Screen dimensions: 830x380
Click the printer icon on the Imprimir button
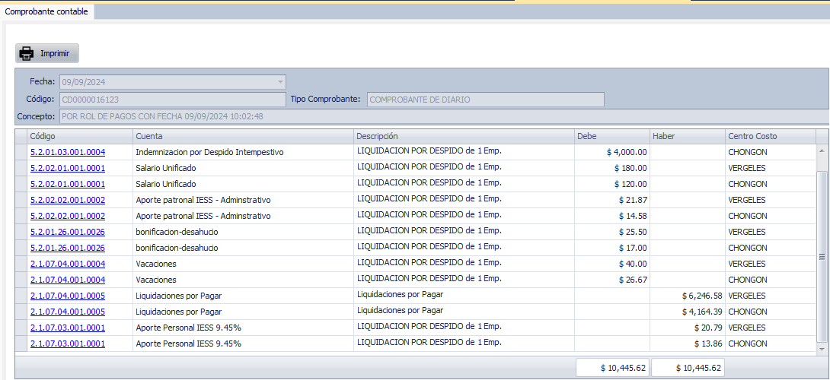(x=27, y=53)
